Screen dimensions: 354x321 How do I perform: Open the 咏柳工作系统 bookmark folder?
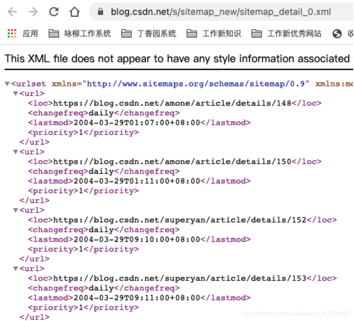(80, 33)
